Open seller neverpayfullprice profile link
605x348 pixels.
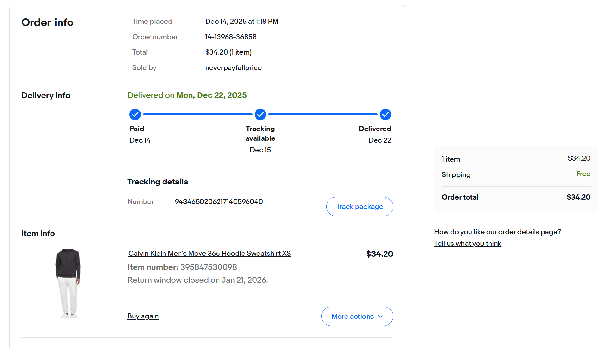tap(233, 68)
